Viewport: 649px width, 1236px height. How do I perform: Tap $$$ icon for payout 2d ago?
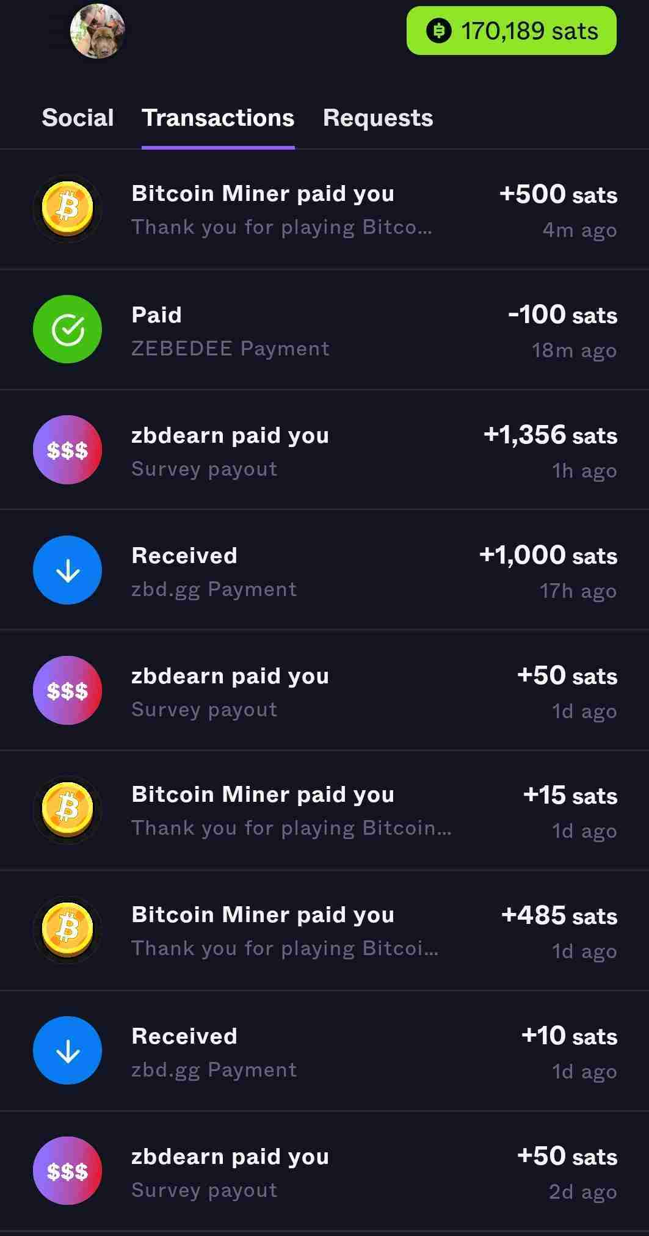click(x=67, y=1171)
